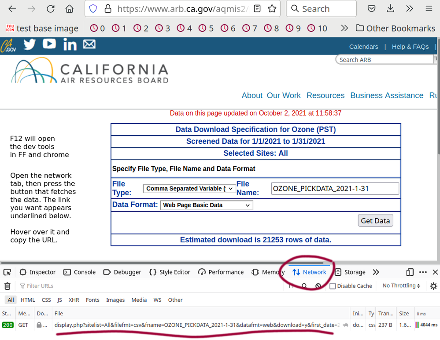The height and width of the screenshot is (340, 440).
Task: Click the padlock site security icon
Action: click(x=108, y=9)
